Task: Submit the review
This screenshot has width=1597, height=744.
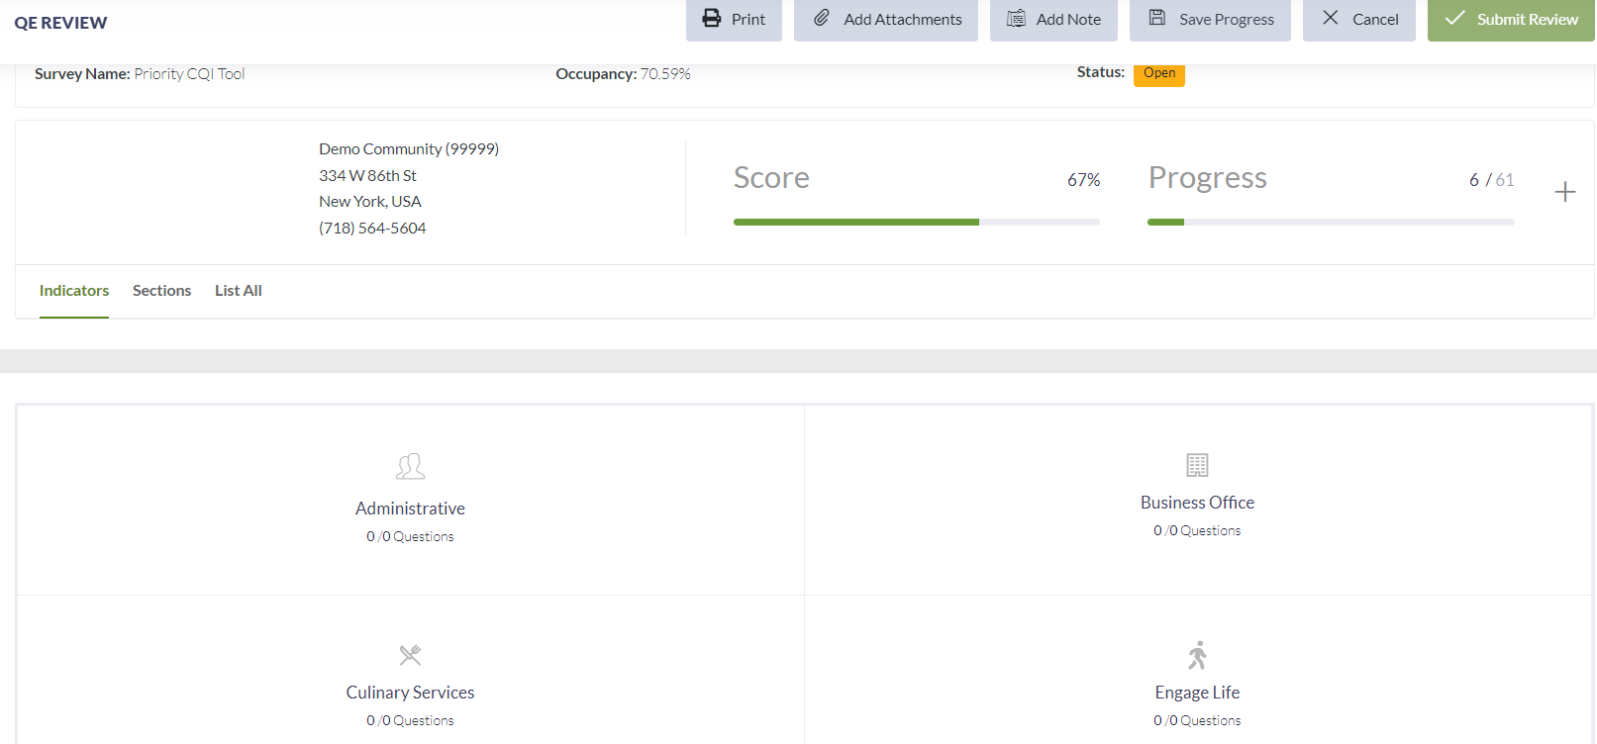Action: coord(1511,20)
